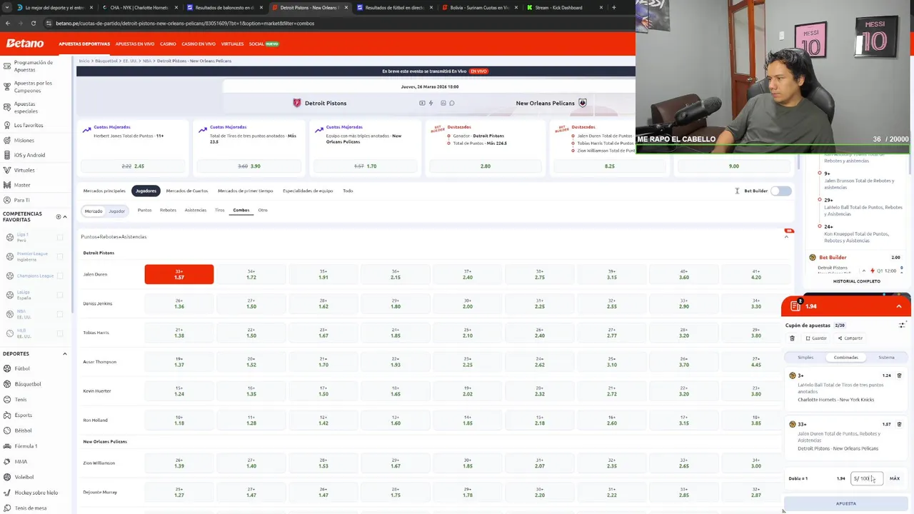914x514 pixels.
Task: Open Apuestas en Vivo in top menu
Action: tap(135, 44)
